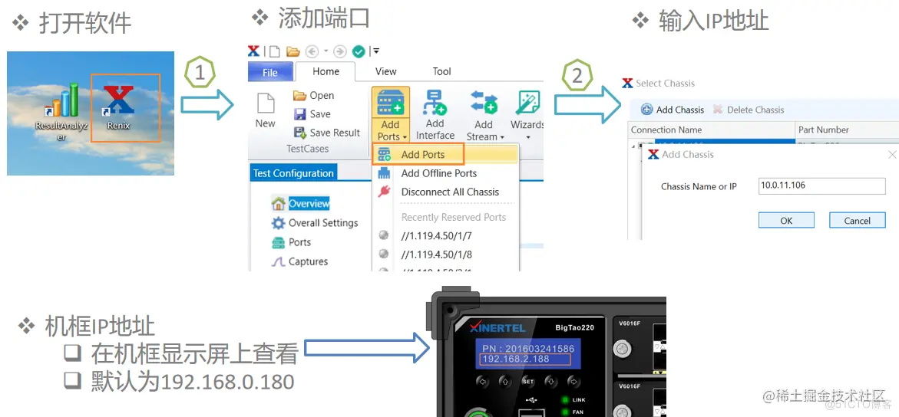The height and width of the screenshot is (417, 899).
Task: Click OK in the Add Chassis dialog
Action: coord(786,221)
